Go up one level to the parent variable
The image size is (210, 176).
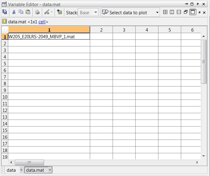[x=59, y=12]
